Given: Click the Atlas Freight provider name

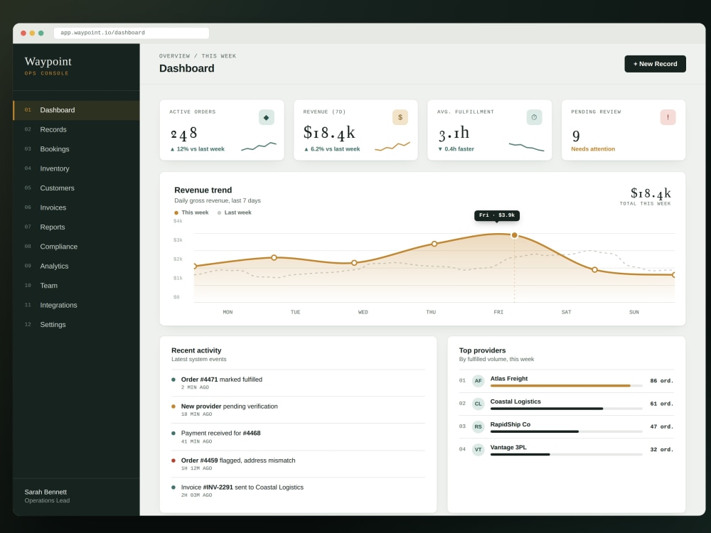Looking at the screenshot, I should 509,379.
